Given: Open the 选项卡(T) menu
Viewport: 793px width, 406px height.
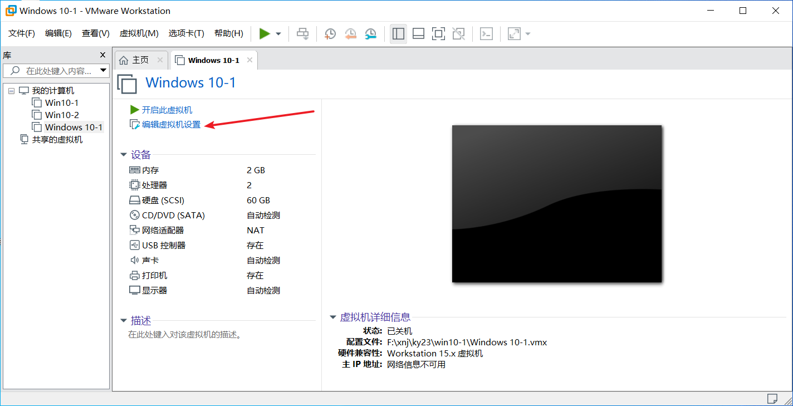Looking at the screenshot, I should [187, 33].
